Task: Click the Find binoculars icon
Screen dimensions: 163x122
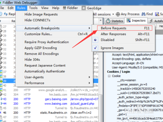Action: pos(143,14)
